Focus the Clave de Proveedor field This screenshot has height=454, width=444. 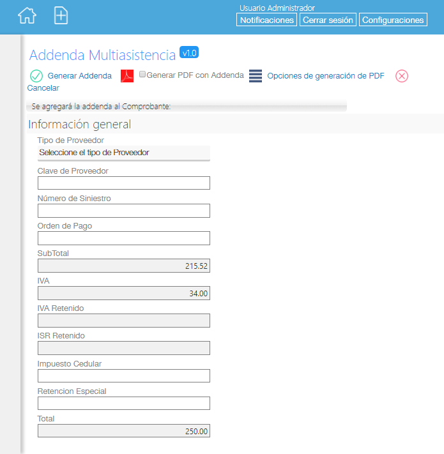(124, 183)
